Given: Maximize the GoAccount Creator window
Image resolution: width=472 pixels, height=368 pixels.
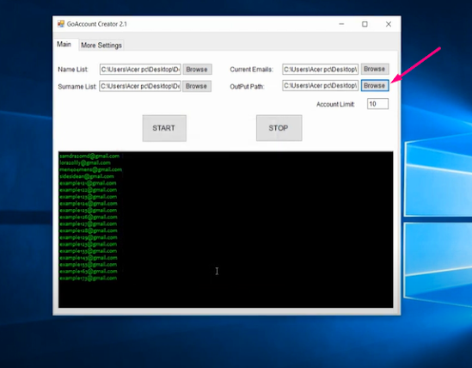Looking at the screenshot, I should pos(365,24).
